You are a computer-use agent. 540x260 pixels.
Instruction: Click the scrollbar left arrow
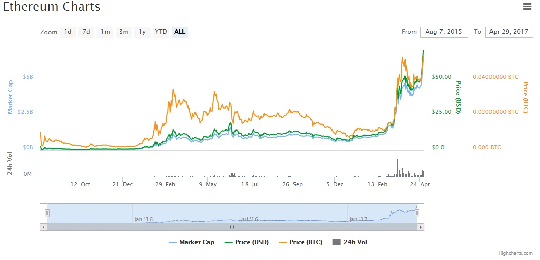[x=43, y=227]
